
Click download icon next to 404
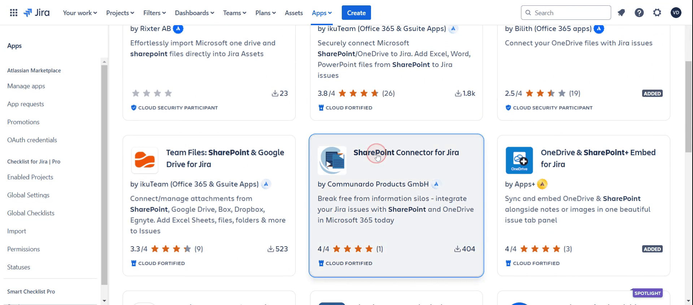457,249
